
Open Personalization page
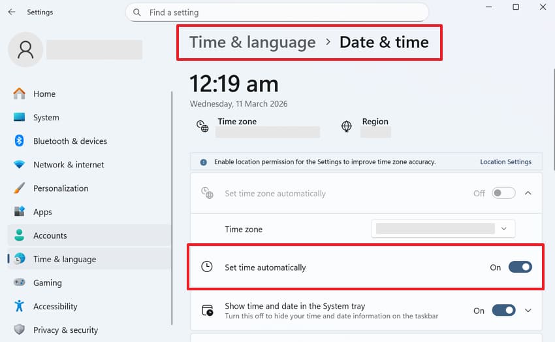coord(89,188)
